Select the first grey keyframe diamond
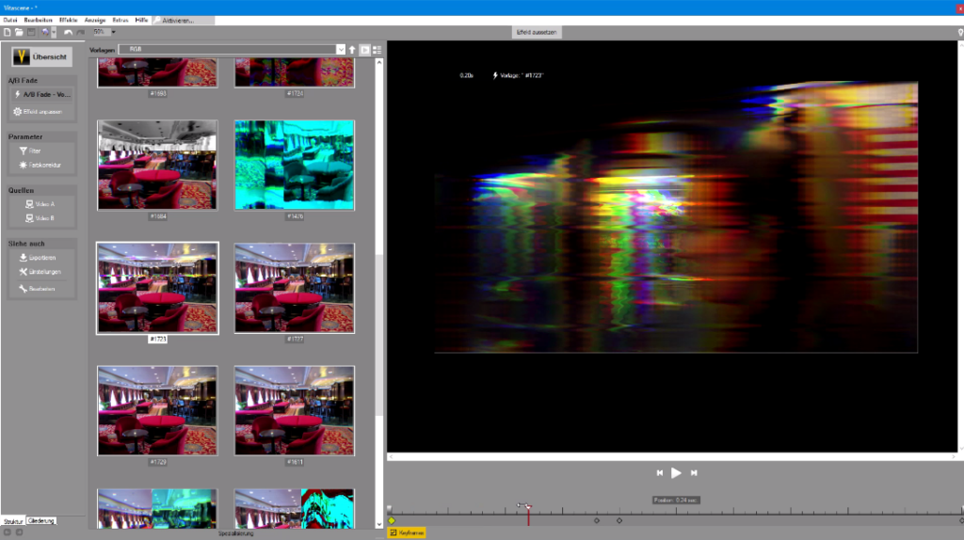This screenshot has width=964, height=540. (x=596, y=521)
